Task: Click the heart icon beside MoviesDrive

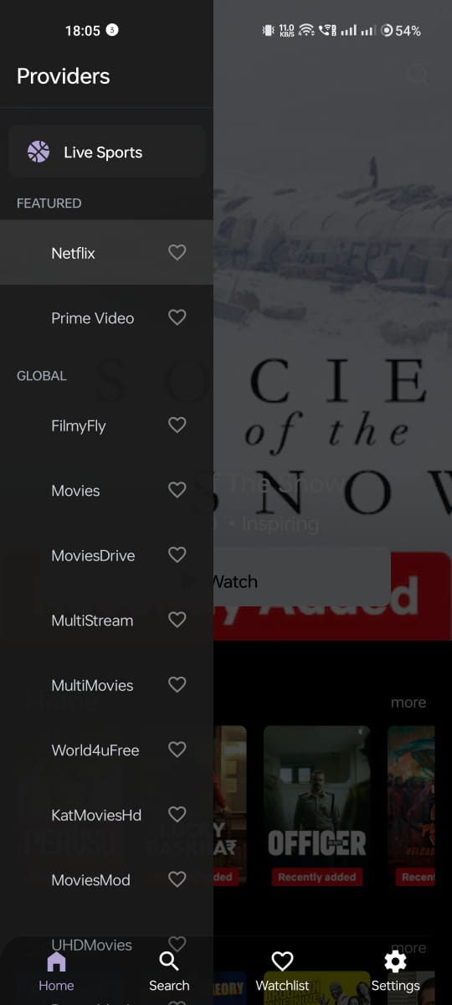Action: click(177, 554)
